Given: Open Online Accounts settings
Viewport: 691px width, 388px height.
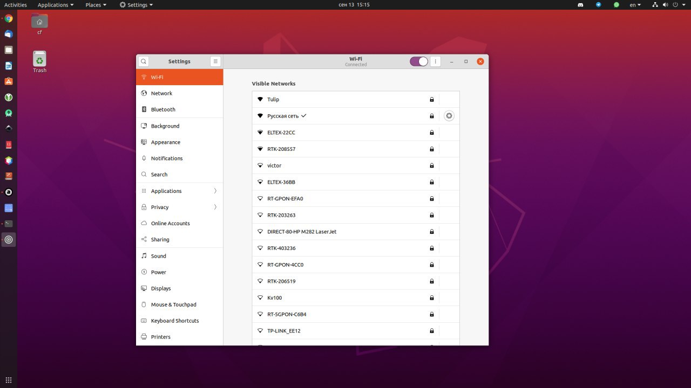Looking at the screenshot, I should (x=179, y=223).
